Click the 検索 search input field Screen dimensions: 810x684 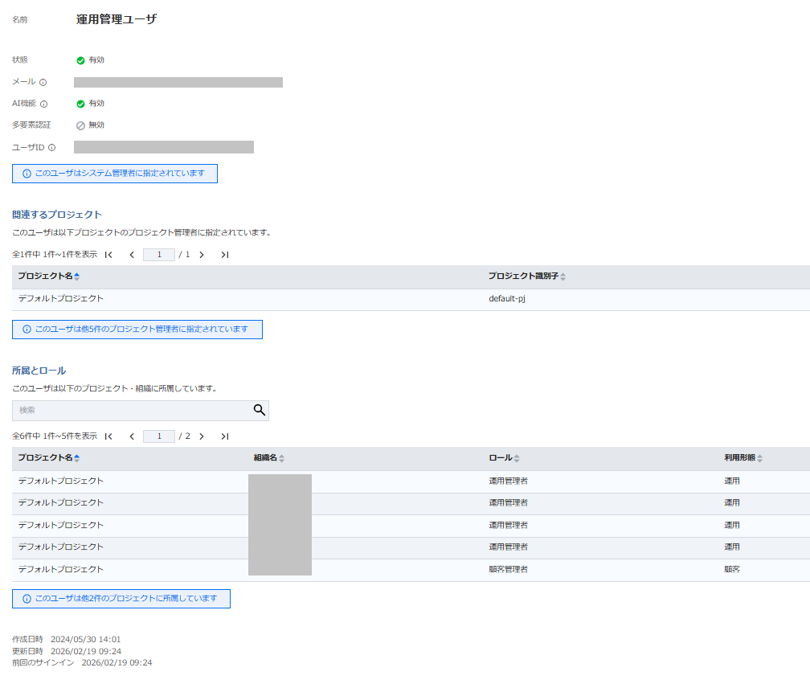(133, 410)
